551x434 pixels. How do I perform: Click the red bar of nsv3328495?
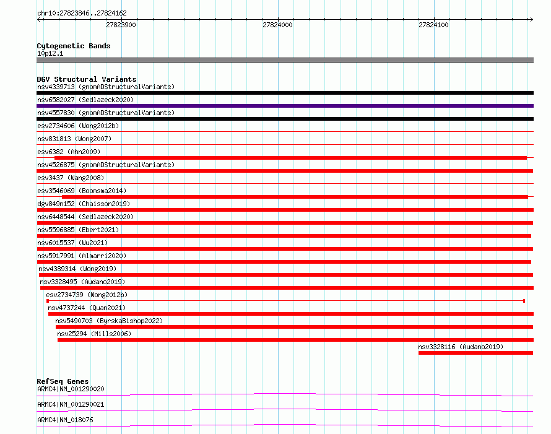pyautogui.click(x=287, y=288)
